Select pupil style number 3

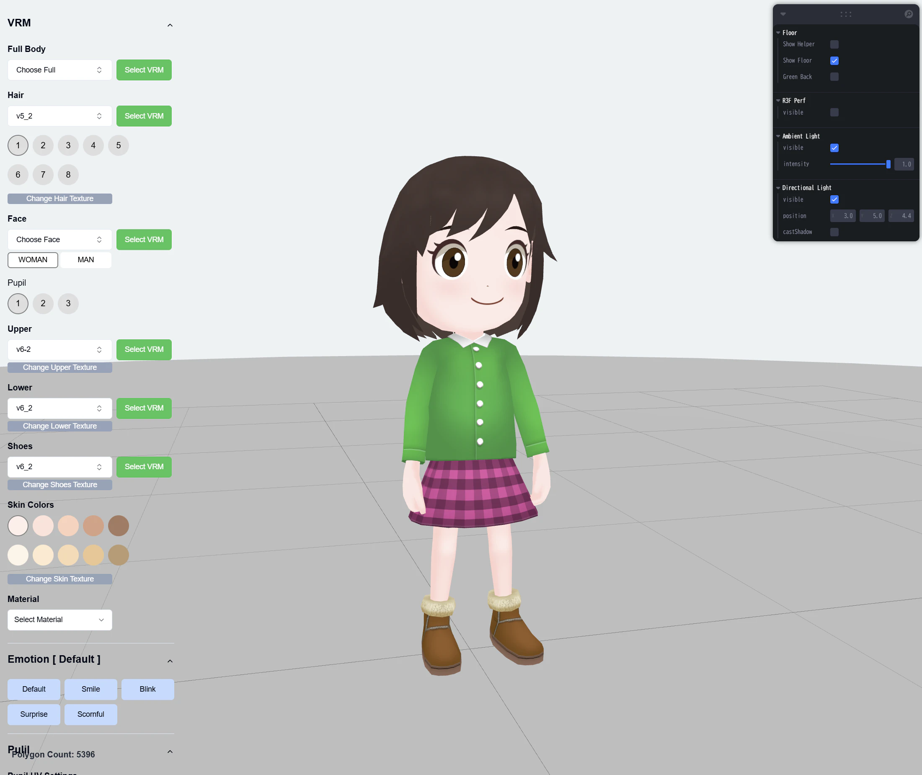coord(68,303)
